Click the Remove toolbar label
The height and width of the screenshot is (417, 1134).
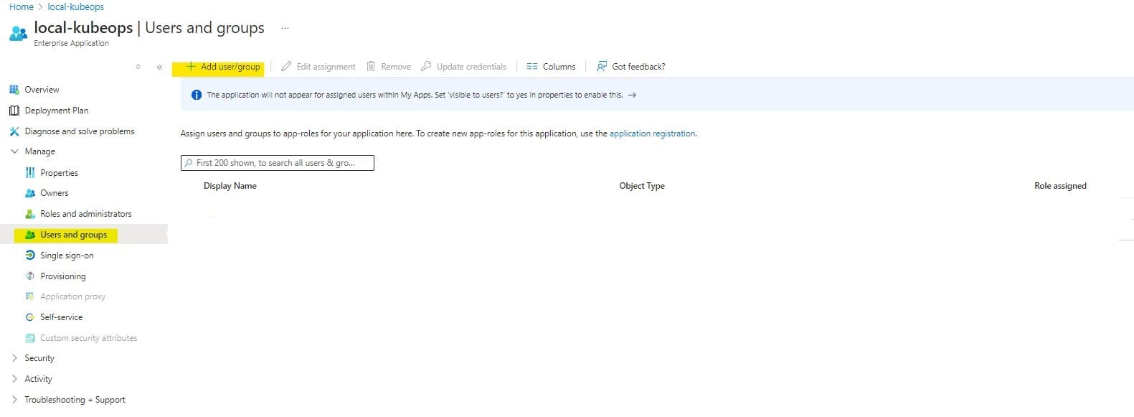pos(396,67)
